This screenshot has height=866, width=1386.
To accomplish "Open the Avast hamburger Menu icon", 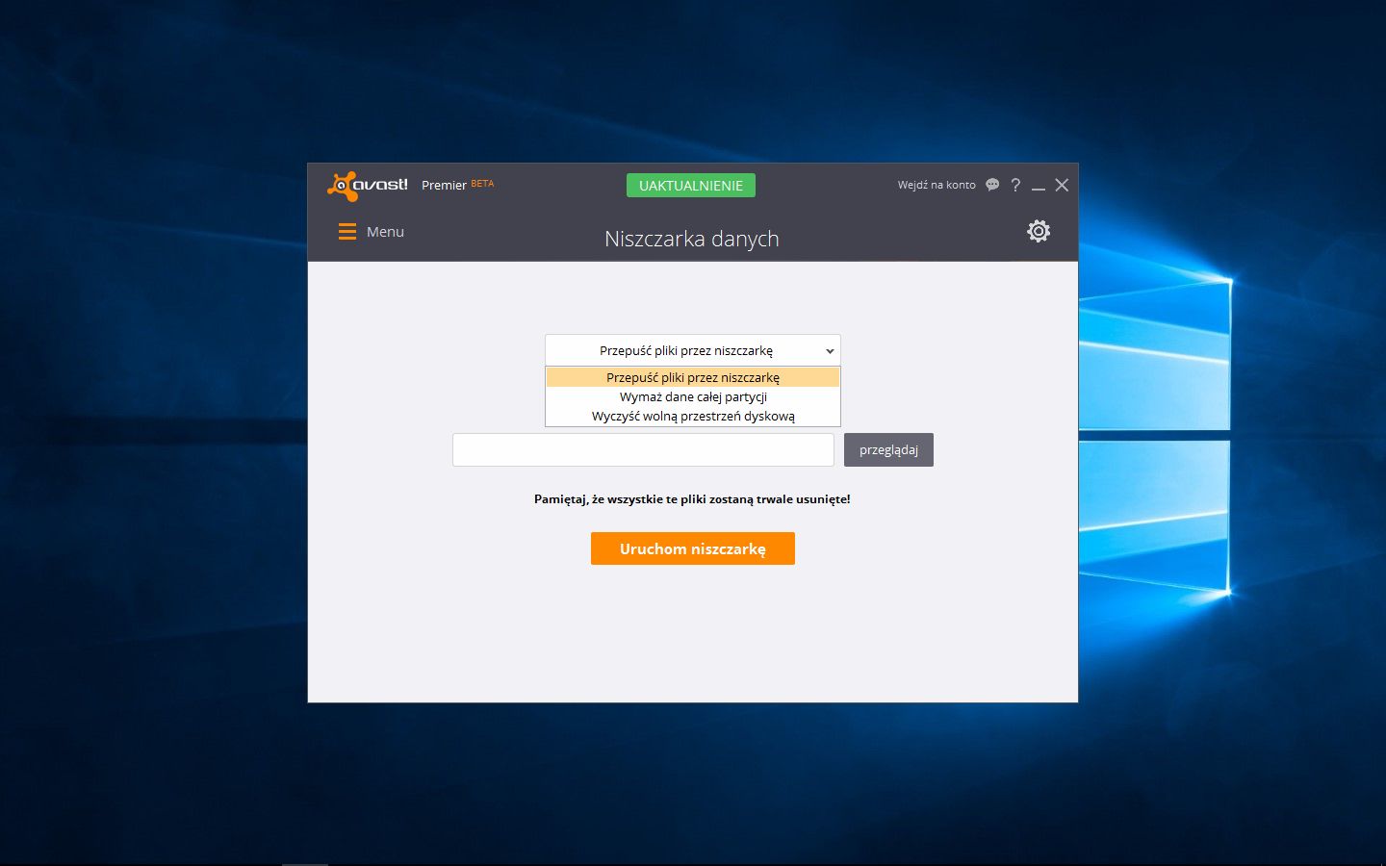I will 347,231.
